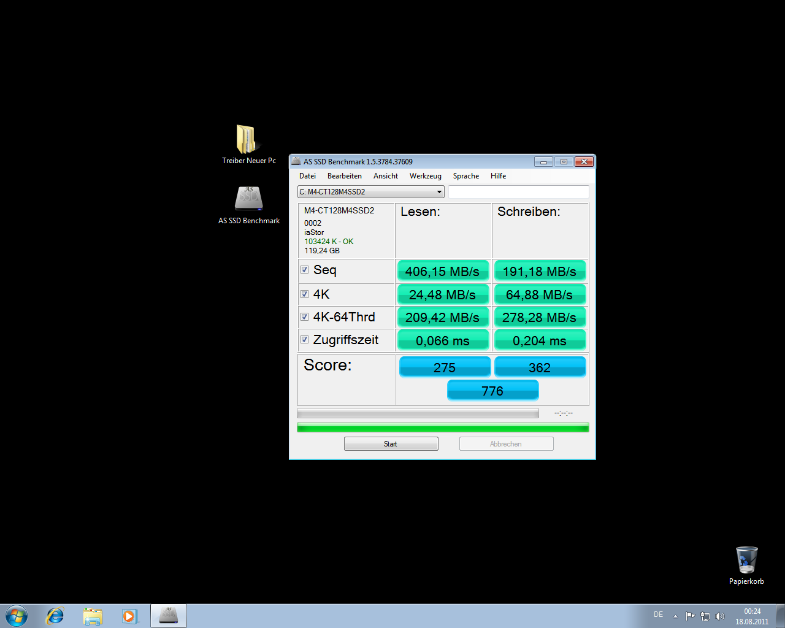
Task: Click the DE language indicator
Action: tap(658, 615)
